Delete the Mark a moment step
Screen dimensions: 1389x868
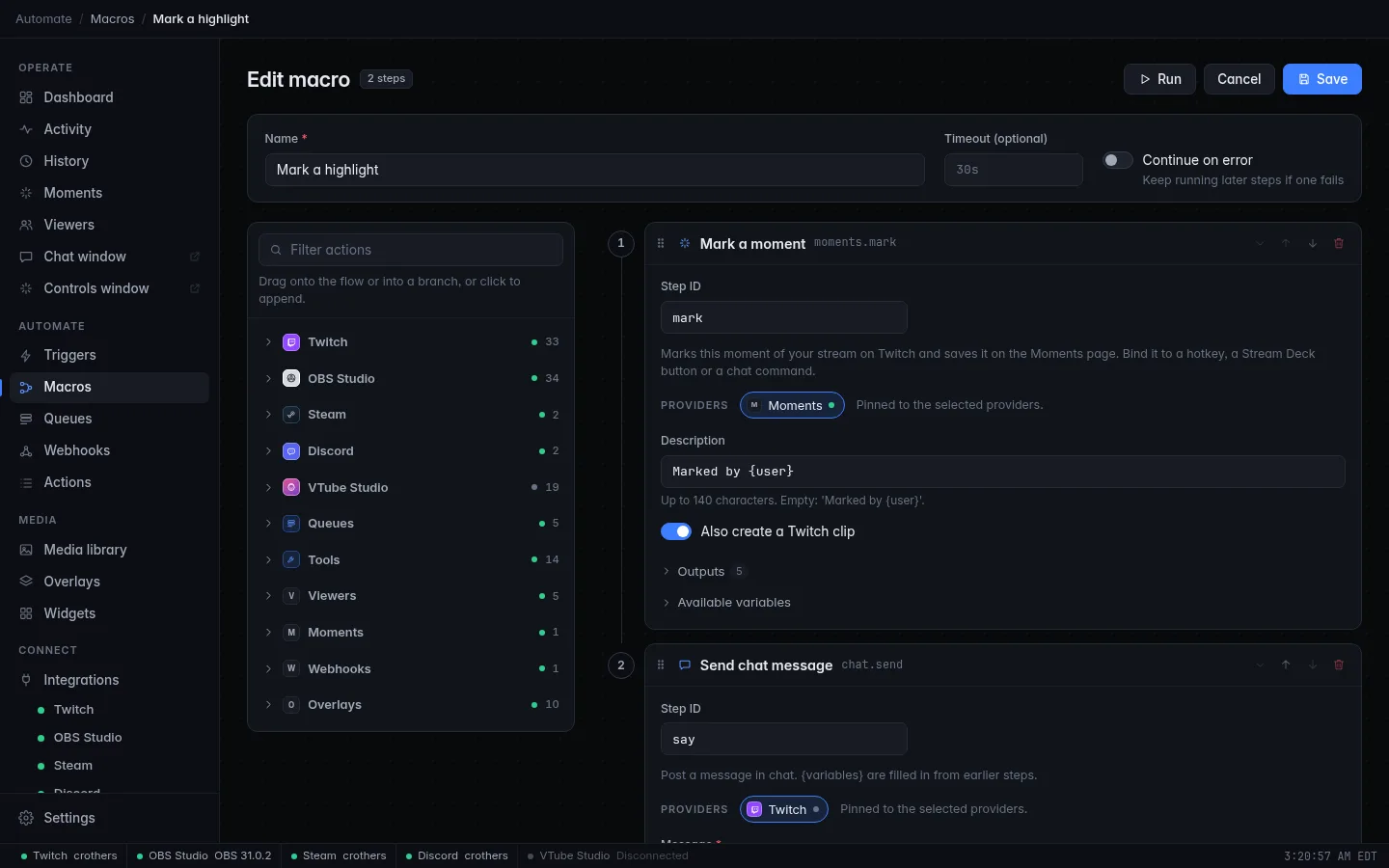(x=1339, y=244)
